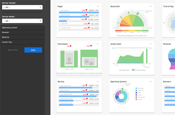Select the /subscribe.html page bar

coord(74,17)
